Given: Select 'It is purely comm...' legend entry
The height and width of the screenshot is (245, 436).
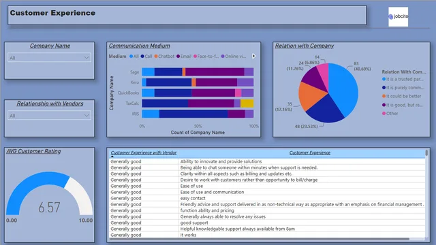Looking at the screenshot, I should click(x=403, y=88).
